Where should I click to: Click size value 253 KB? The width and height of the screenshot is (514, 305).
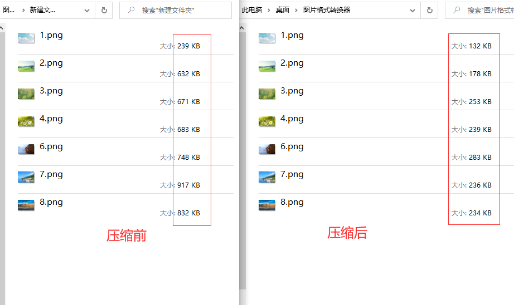point(480,102)
